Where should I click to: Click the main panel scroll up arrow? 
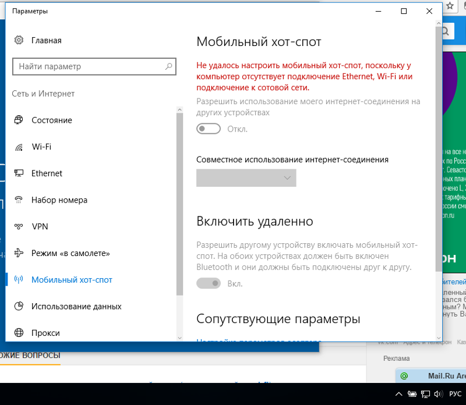tap(439, 23)
